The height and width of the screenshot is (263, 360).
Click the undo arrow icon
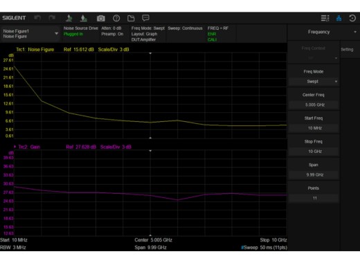click(x=37, y=18)
